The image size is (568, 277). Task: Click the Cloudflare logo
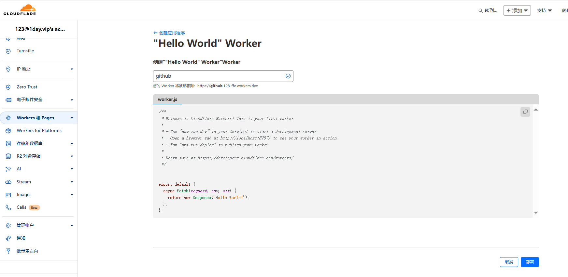click(20, 10)
